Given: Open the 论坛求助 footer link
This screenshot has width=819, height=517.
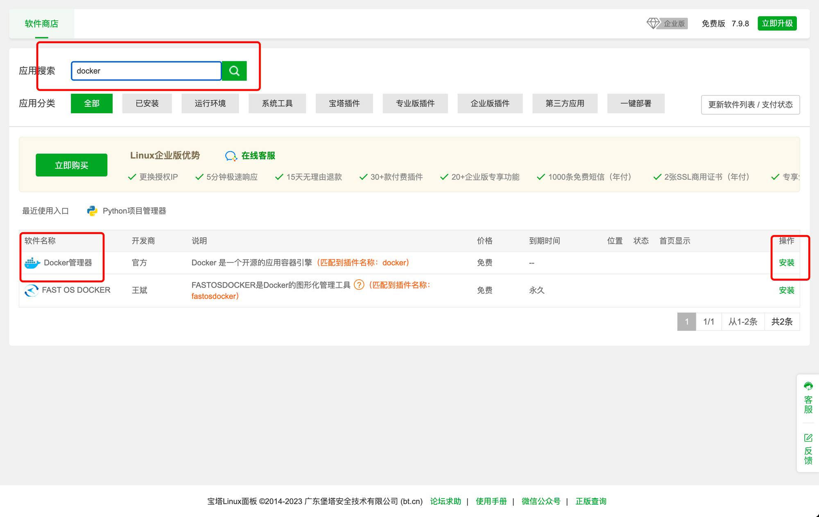Looking at the screenshot, I should pos(446,501).
